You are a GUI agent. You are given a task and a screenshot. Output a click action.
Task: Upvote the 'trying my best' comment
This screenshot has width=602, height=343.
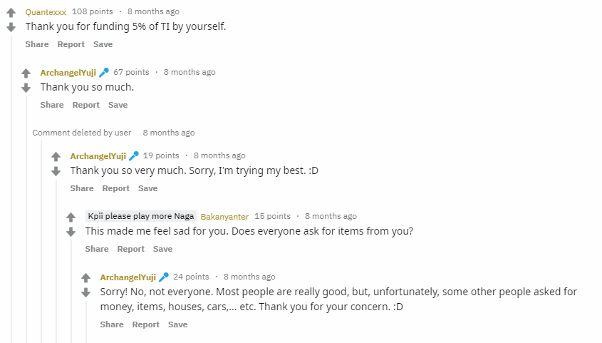coord(56,156)
